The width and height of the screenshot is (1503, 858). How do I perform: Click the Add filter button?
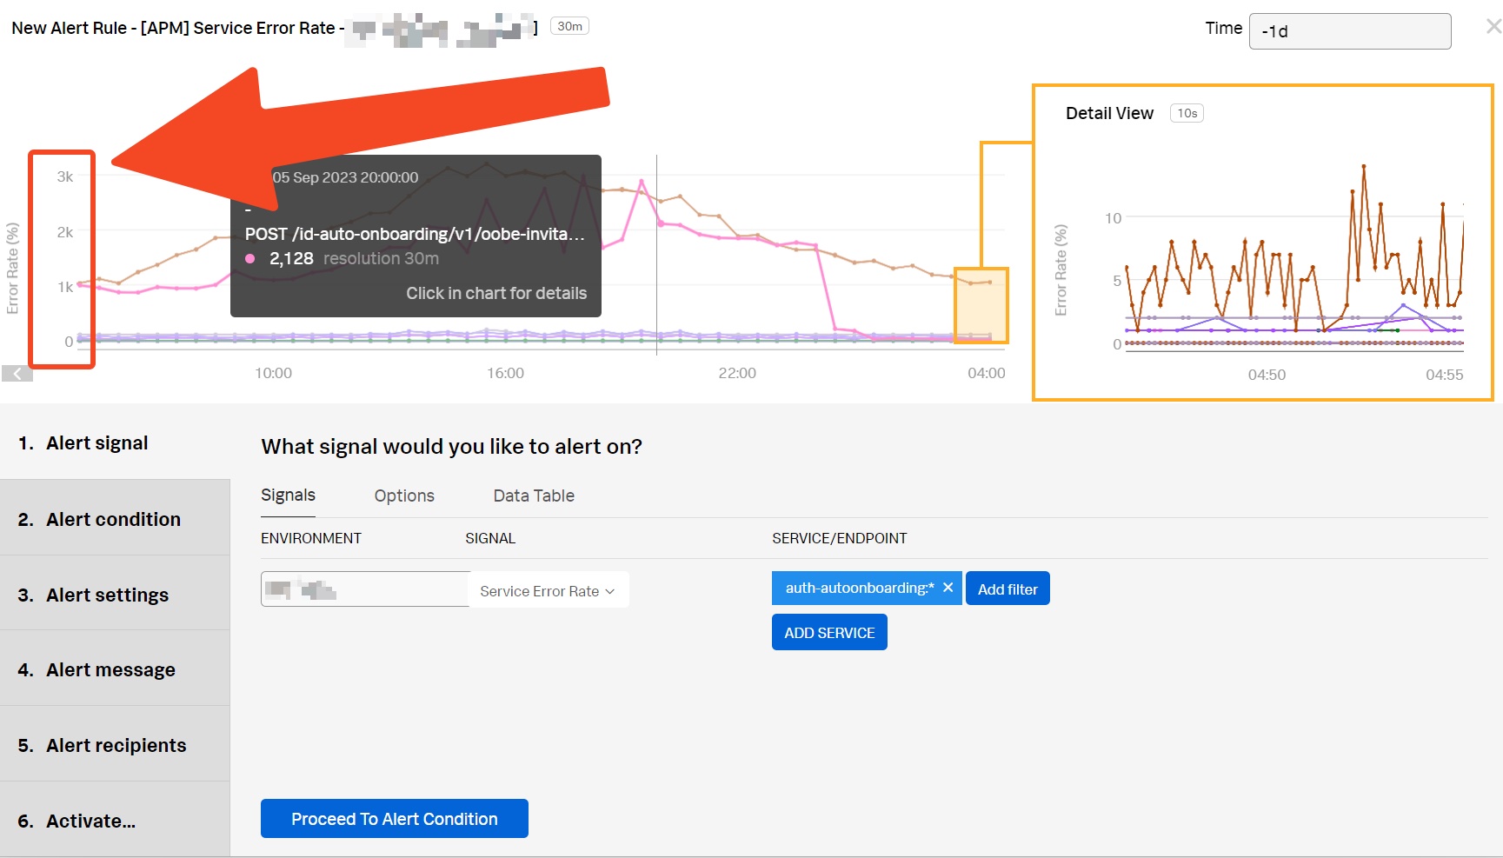(x=1007, y=588)
